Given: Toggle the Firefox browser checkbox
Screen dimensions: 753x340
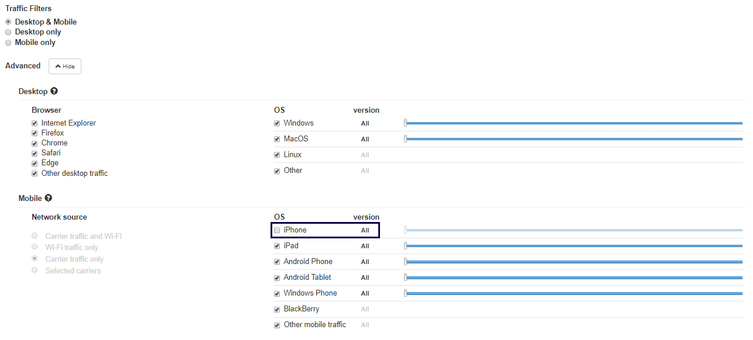Looking at the screenshot, I should coord(35,133).
